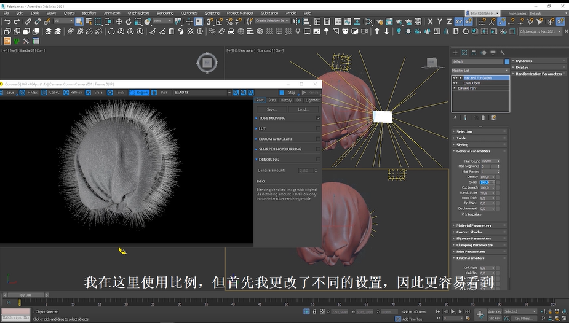The width and height of the screenshot is (569, 323).
Task: Click Remove Modifier trash icon below stack
Action: 483,118
